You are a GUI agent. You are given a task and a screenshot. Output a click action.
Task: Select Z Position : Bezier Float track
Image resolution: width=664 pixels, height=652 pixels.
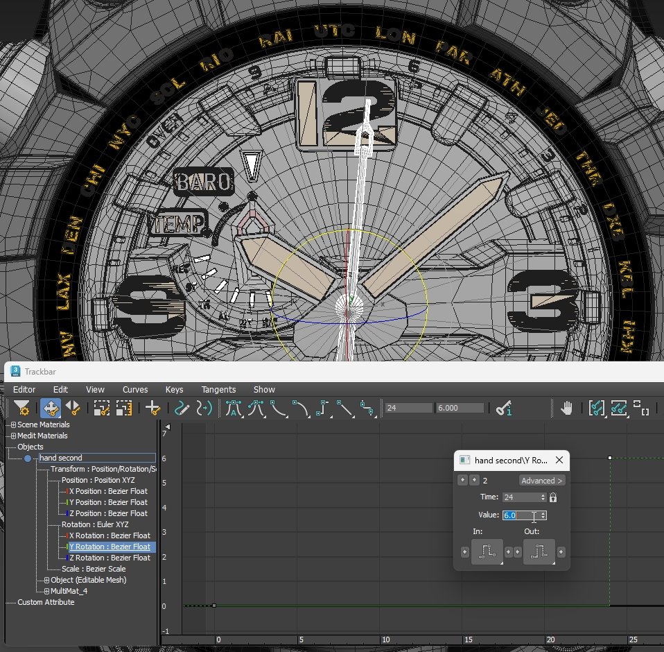pyautogui.click(x=108, y=513)
